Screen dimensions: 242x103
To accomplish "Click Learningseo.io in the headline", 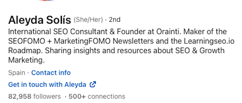I will [x=209, y=41].
